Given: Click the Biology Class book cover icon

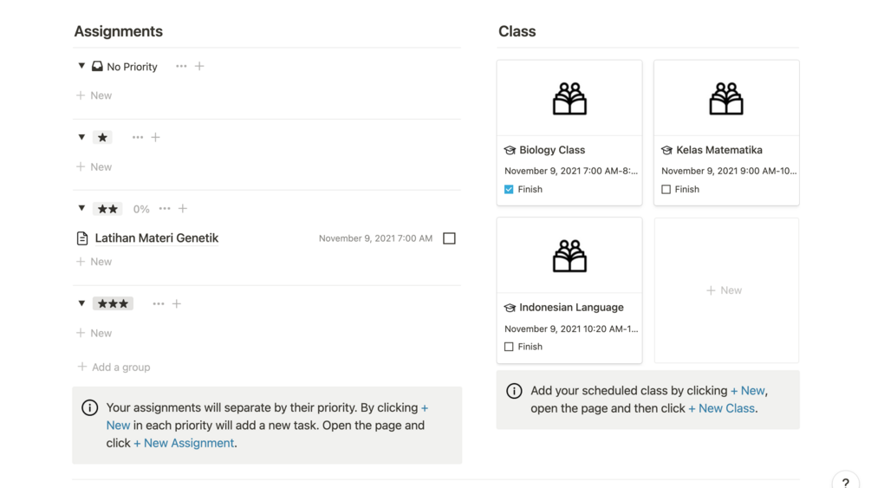Looking at the screenshot, I should 569,99.
